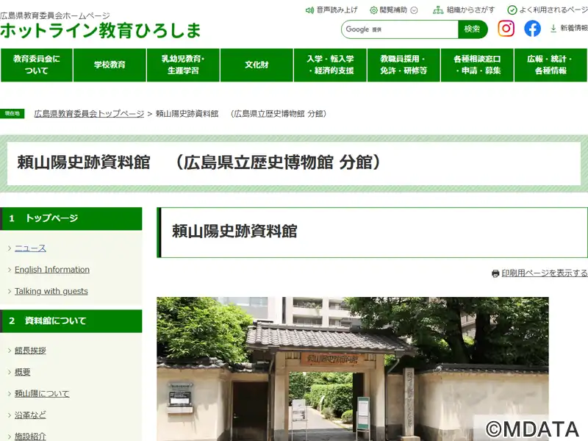This screenshot has width=588, height=441.
Task: Click the 新着情報 download arrow icon
Action: click(x=553, y=29)
